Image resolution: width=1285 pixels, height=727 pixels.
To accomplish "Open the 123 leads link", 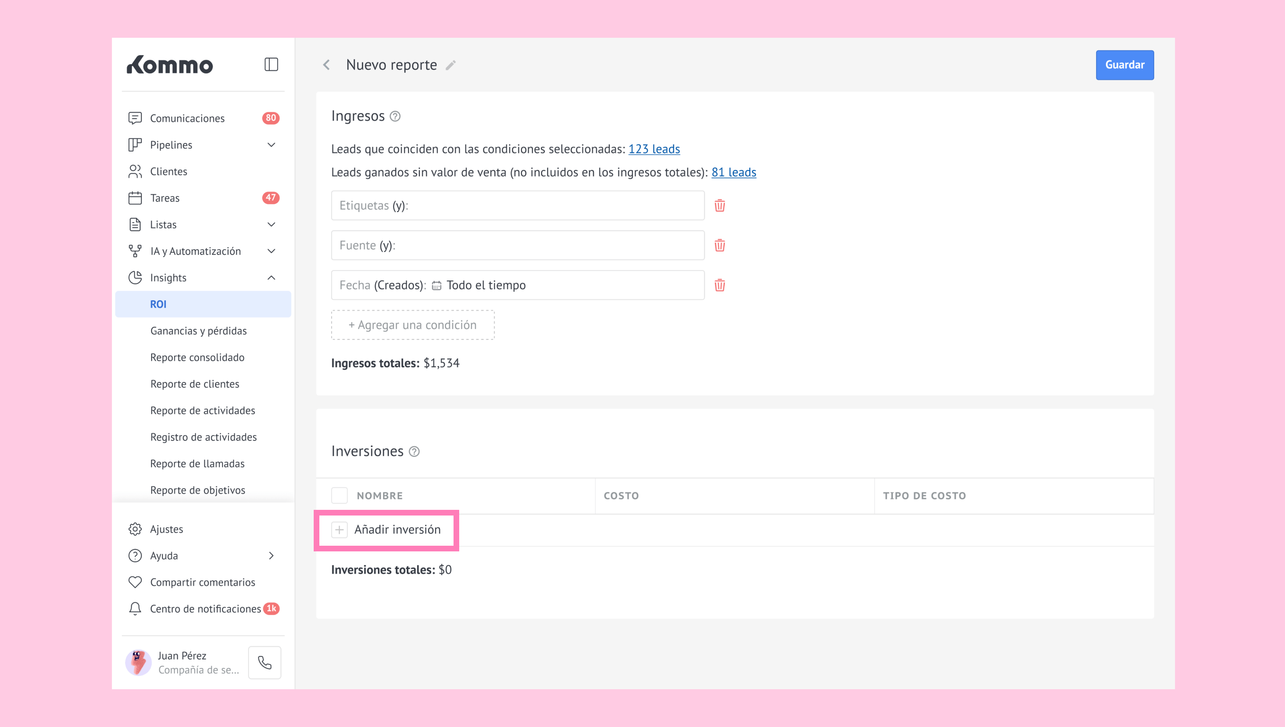I will point(653,149).
